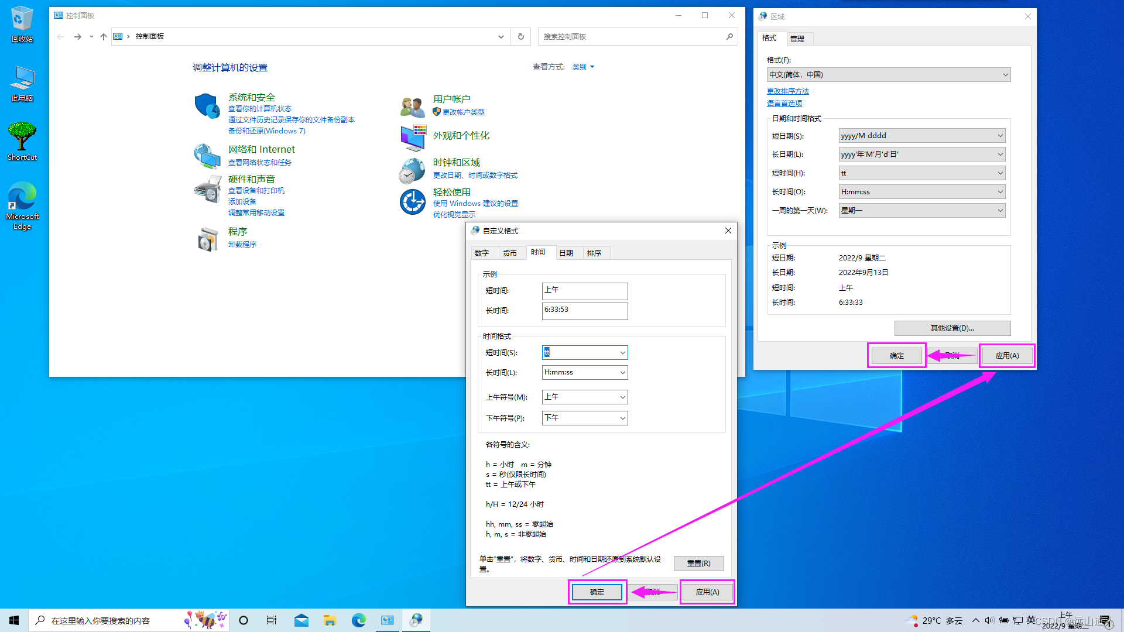
Task: Select ShortCut tree desktop icon
Action: pyautogui.click(x=22, y=142)
